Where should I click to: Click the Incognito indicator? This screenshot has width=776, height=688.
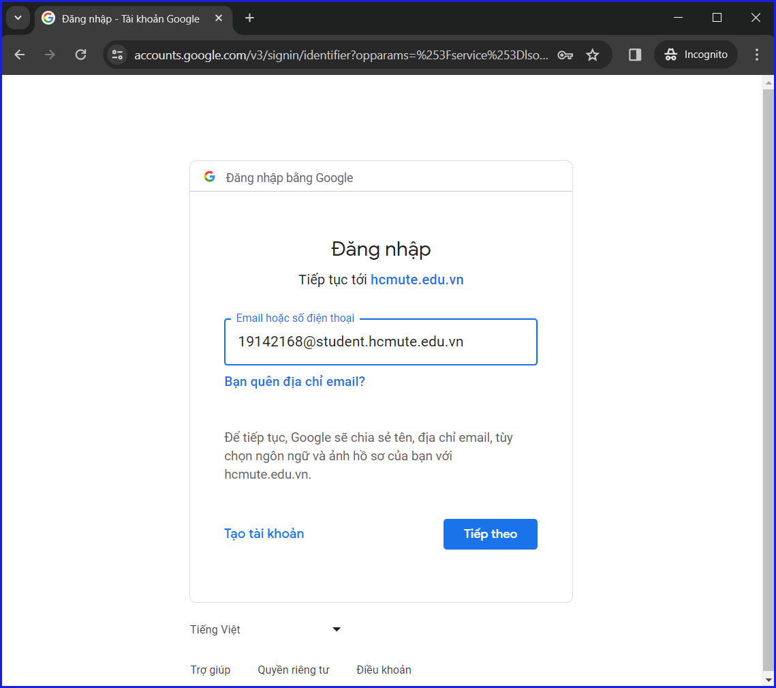(696, 55)
